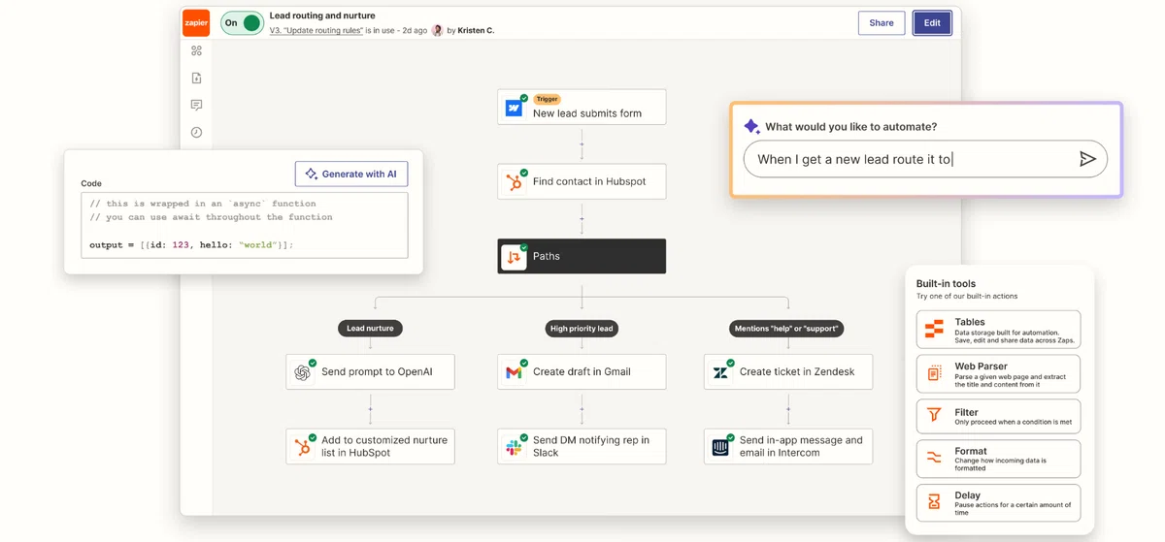Select the Tables built-in tool

(x=998, y=330)
